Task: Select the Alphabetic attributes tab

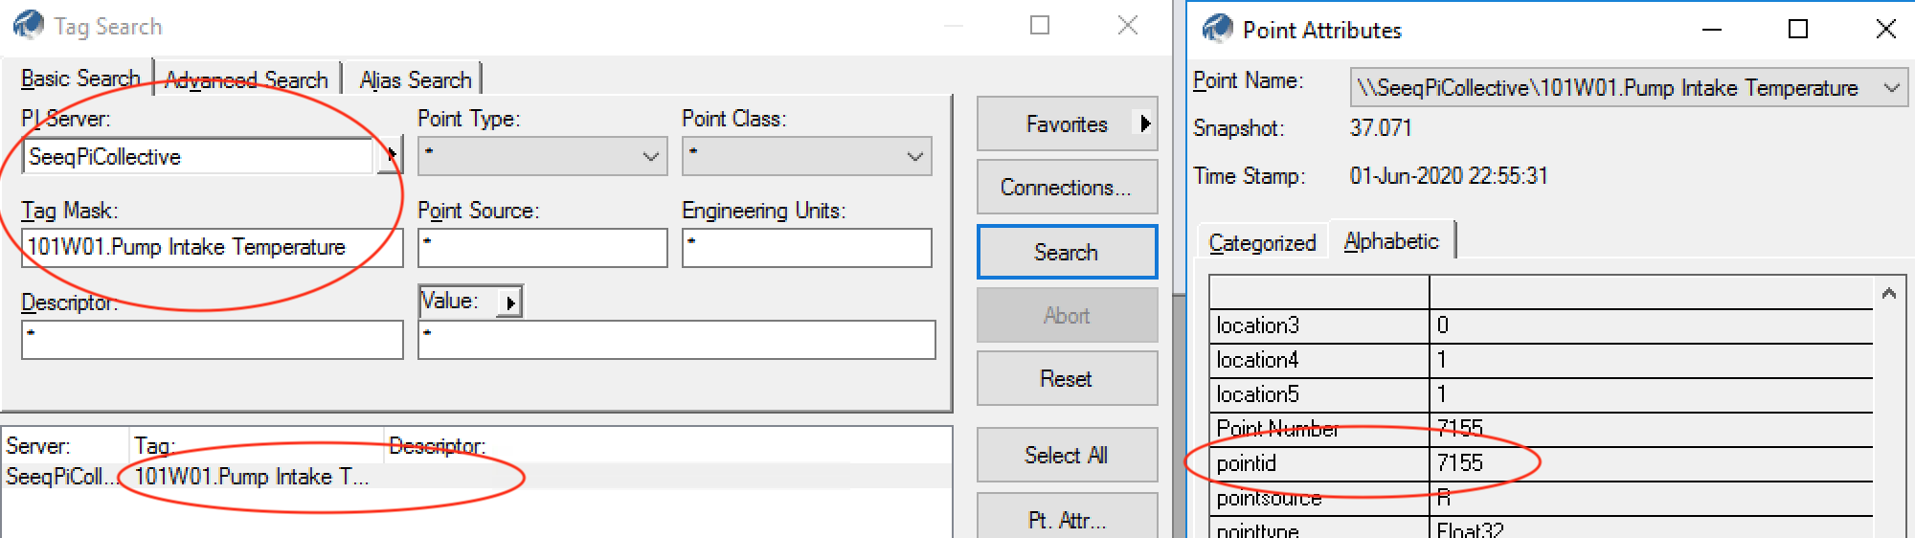Action: (x=1391, y=241)
